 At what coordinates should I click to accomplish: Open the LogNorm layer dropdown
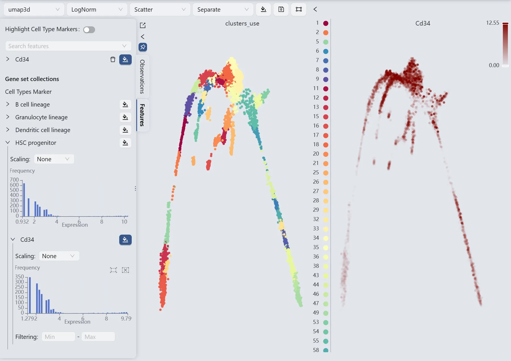[97, 10]
